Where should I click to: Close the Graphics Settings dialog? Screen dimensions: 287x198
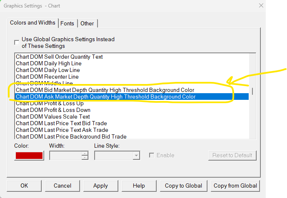click(261, 6)
